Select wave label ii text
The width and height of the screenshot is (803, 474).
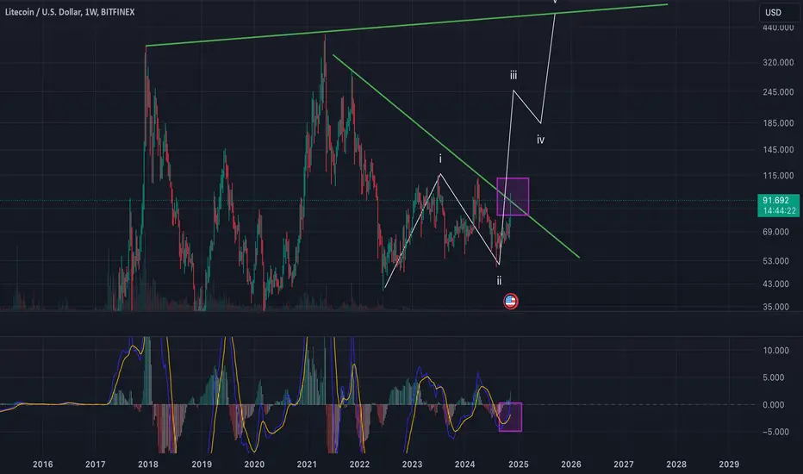[x=499, y=280]
